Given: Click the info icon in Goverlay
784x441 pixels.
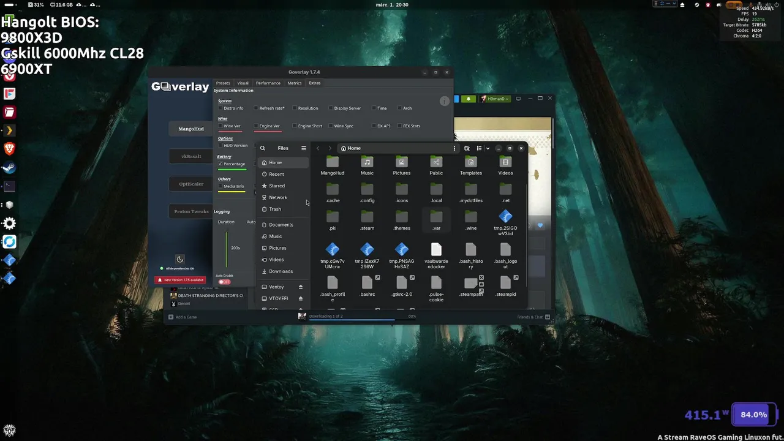Looking at the screenshot, I should pyautogui.click(x=445, y=101).
